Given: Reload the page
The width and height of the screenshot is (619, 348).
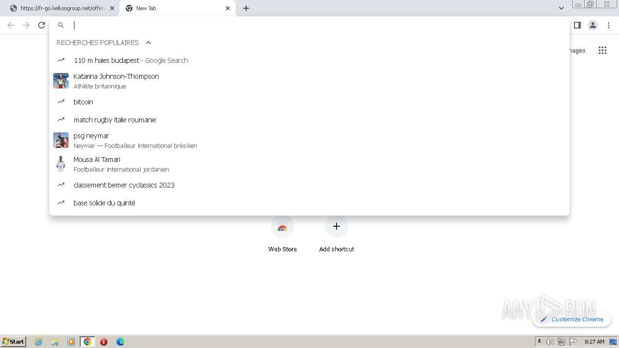Looking at the screenshot, I should [42, 25].
